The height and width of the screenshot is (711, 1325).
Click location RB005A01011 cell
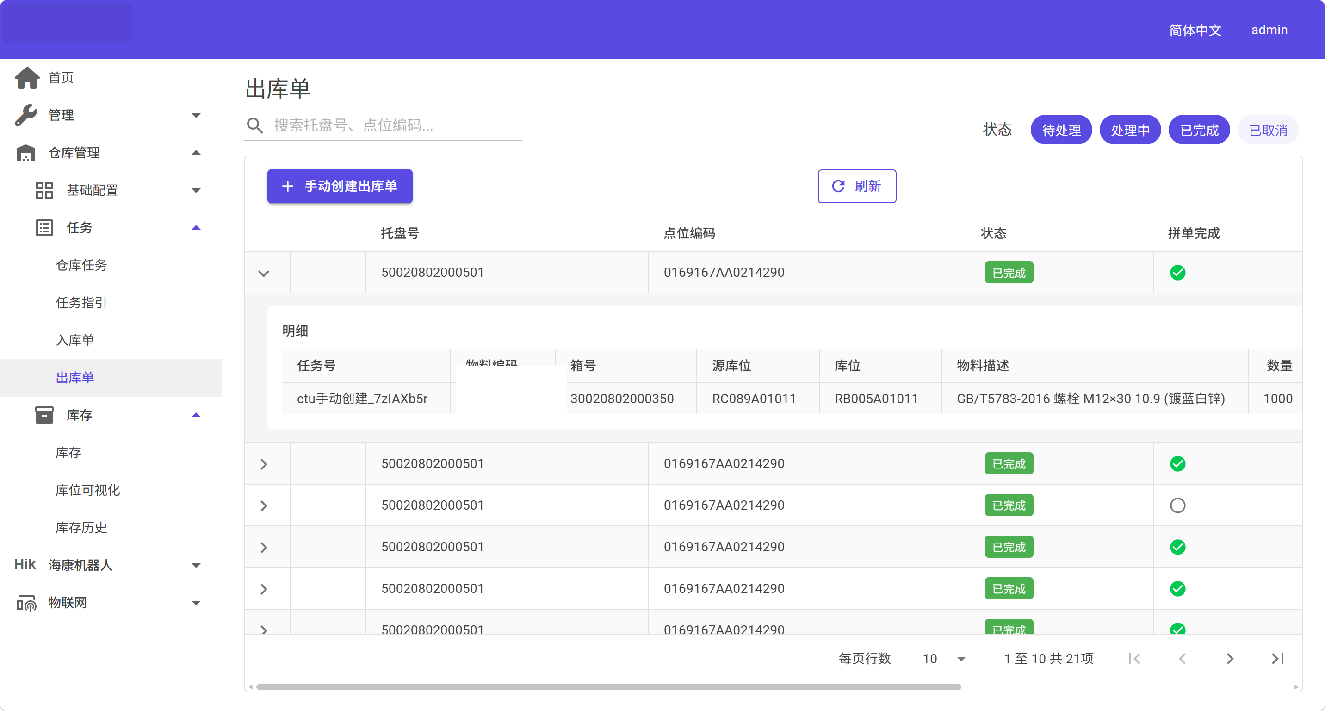tap(876, 399)
